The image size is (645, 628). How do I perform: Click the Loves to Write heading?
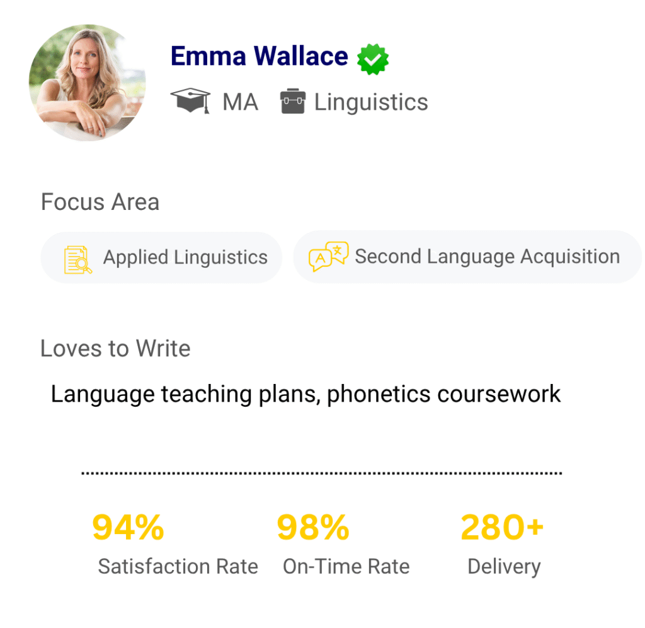(x=115, y=349)
